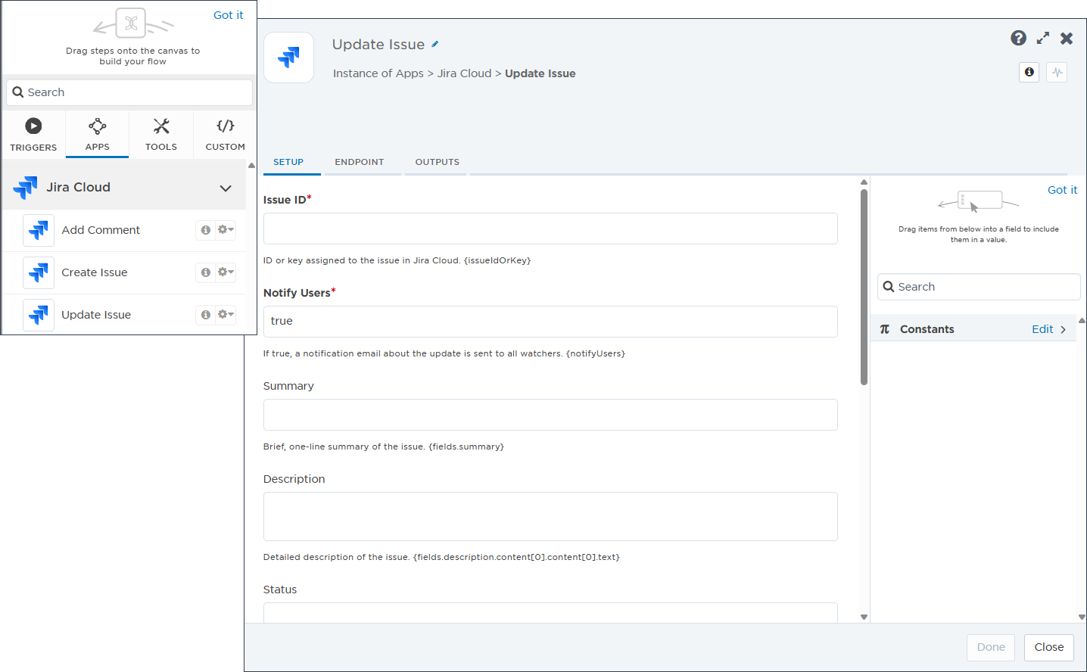Click the Constants pi icon
The image size is (1087, 672).
pyautogui.click(x=885, y=329)
